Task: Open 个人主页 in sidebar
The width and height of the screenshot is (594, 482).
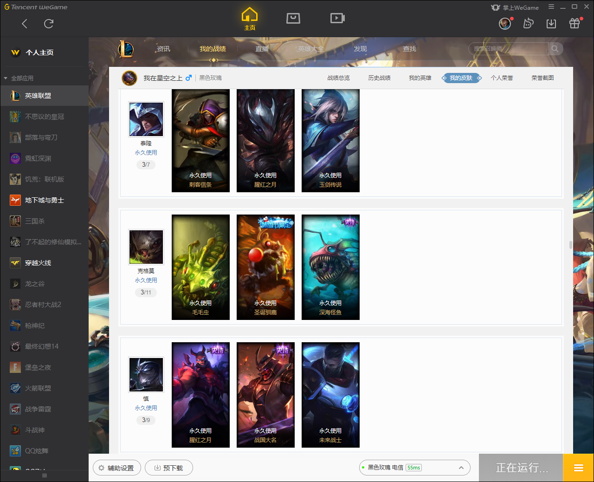Action: 45,52
